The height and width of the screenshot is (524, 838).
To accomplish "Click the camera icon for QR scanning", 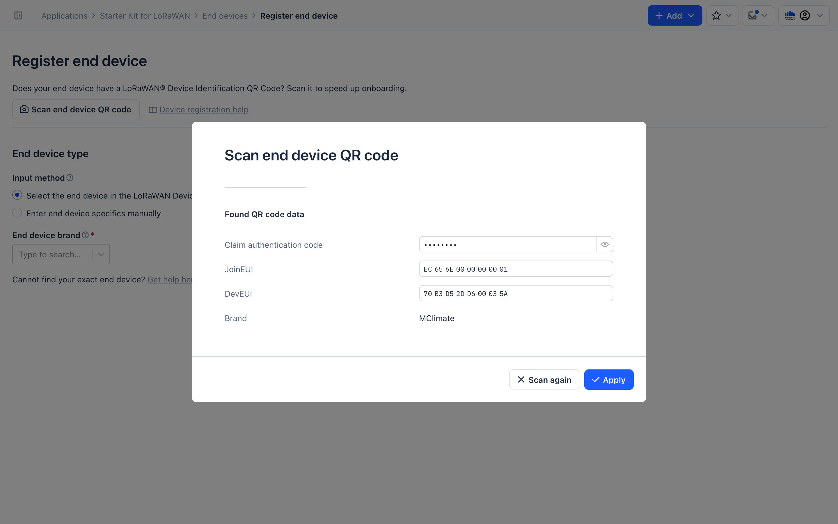I will click(x=24, y=109).
